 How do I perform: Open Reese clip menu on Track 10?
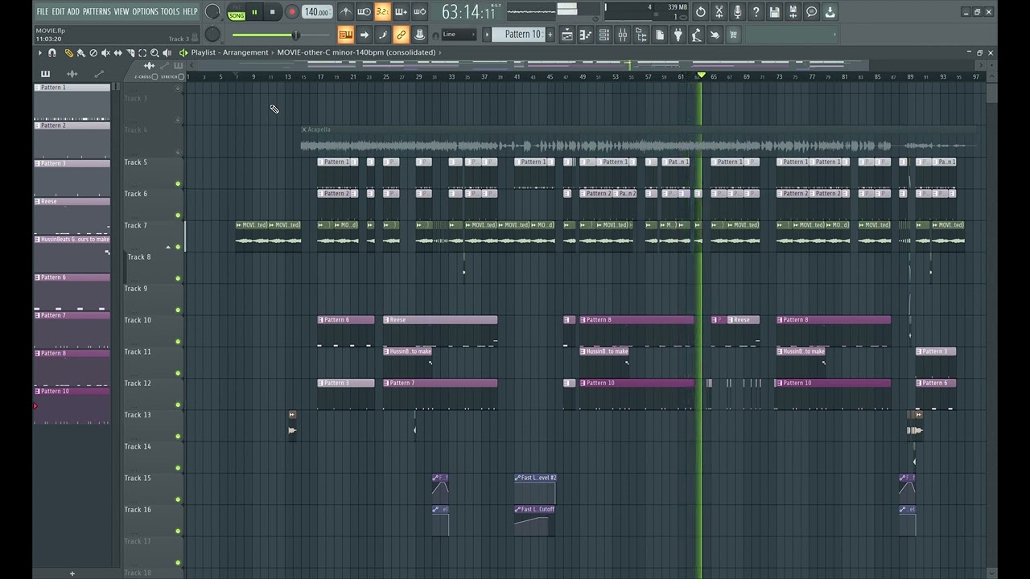coord(387,320)
